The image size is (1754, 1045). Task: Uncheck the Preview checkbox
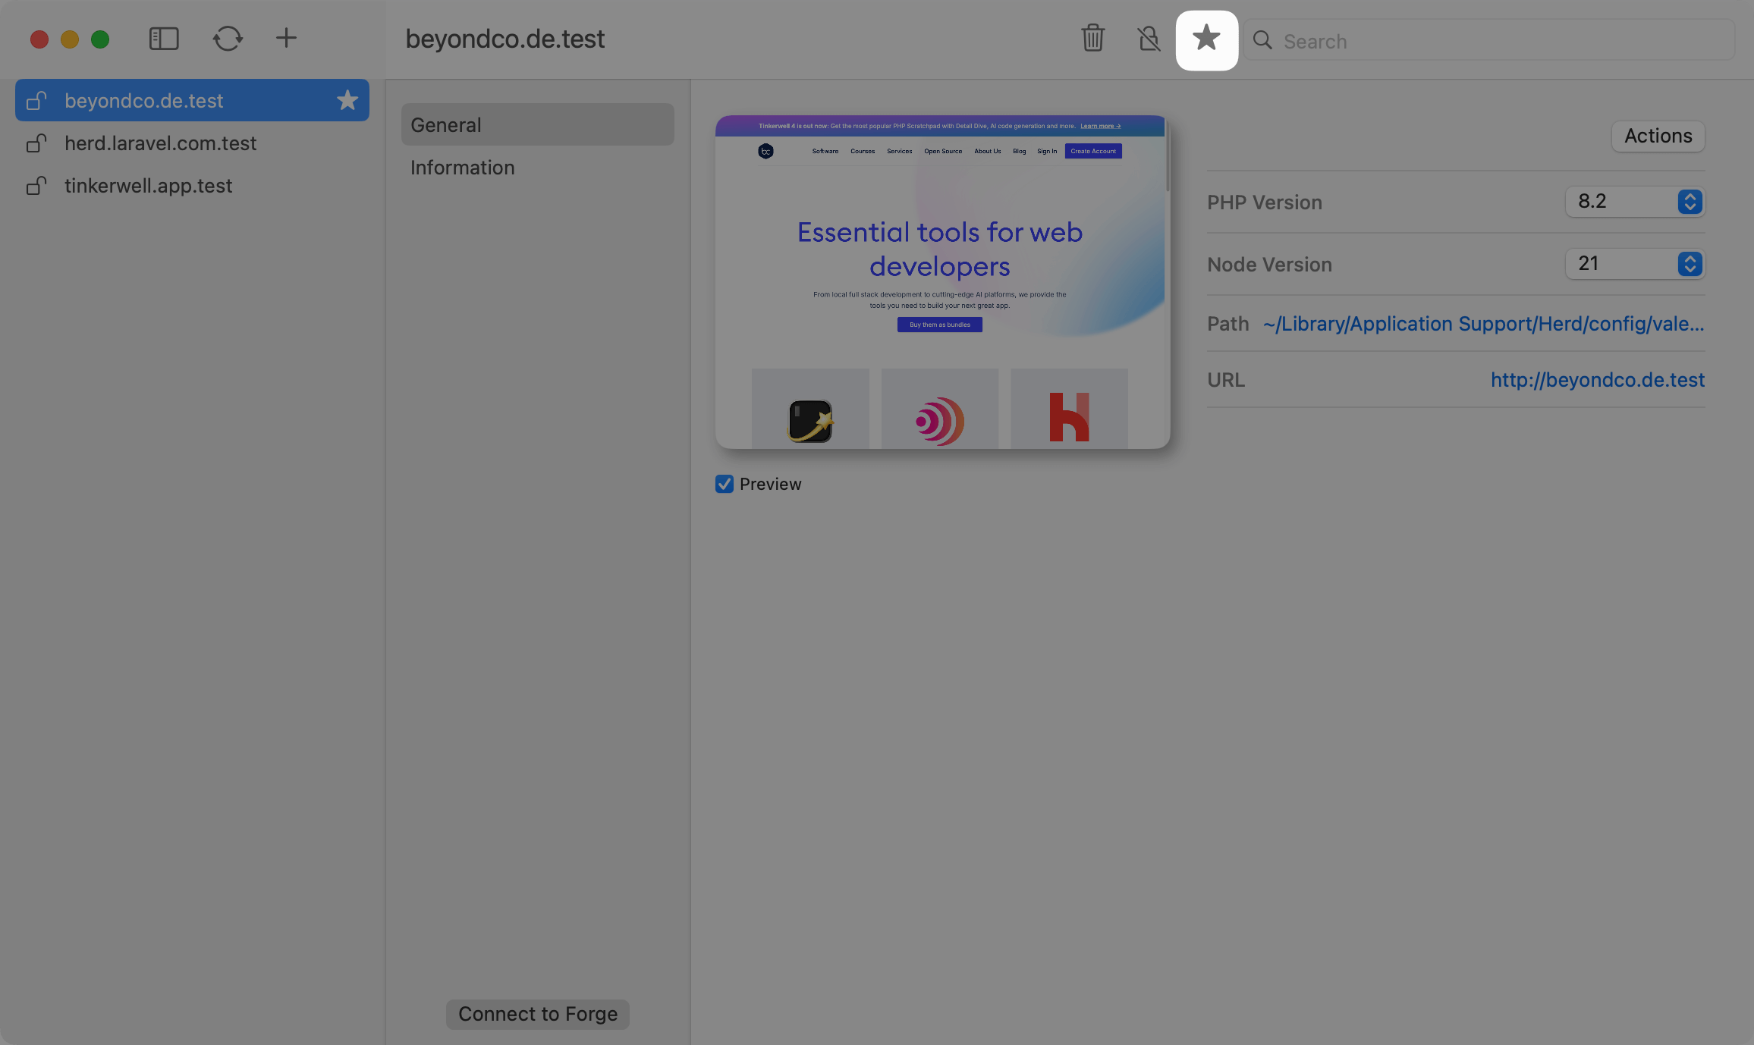pyautogui.click(x=725, y=484)
